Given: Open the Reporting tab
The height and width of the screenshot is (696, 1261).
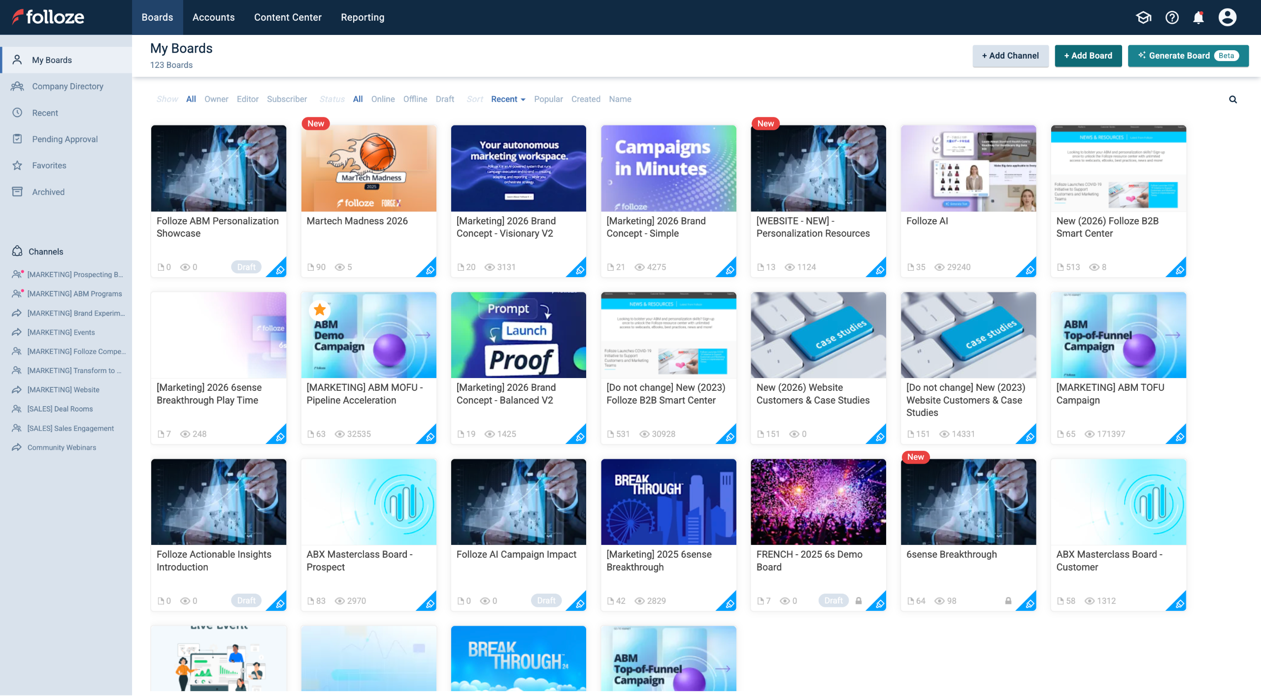Looking at the screenshot, I should (362, 17).
